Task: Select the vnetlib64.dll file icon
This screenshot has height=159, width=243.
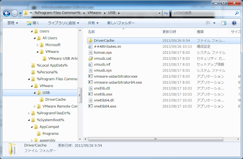Action: pyautogui.click(x=90, y=100)
